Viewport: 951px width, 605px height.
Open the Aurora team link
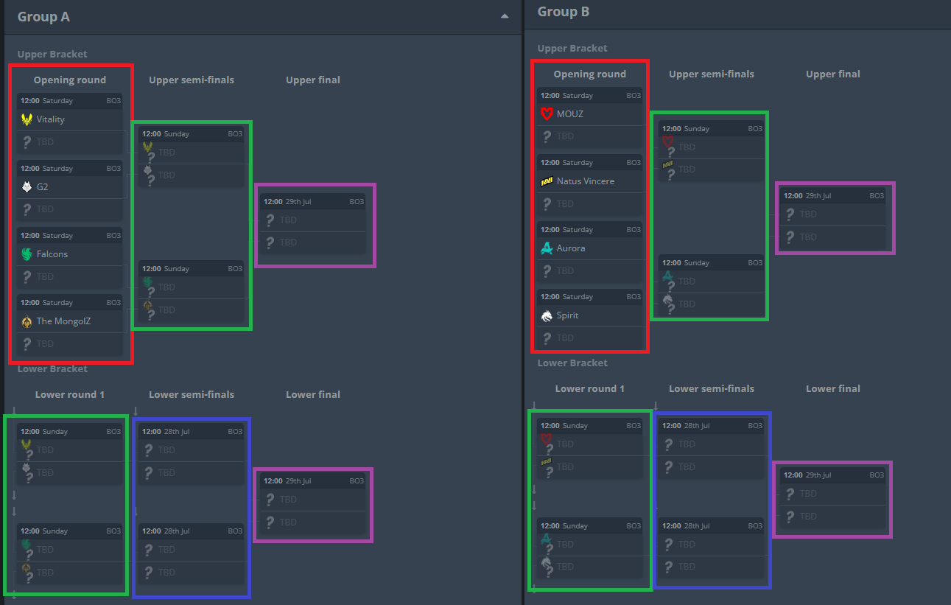(x=571, y=248)
